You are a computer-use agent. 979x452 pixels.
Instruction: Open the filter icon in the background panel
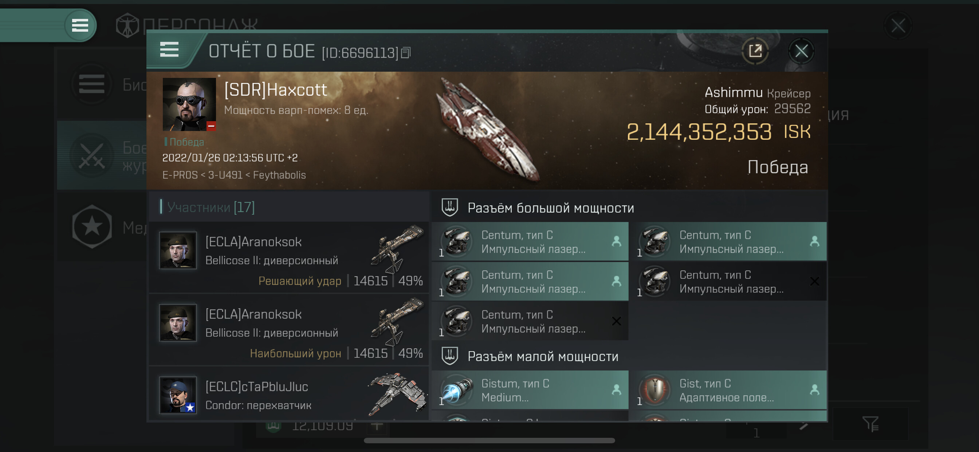point(870,424)
